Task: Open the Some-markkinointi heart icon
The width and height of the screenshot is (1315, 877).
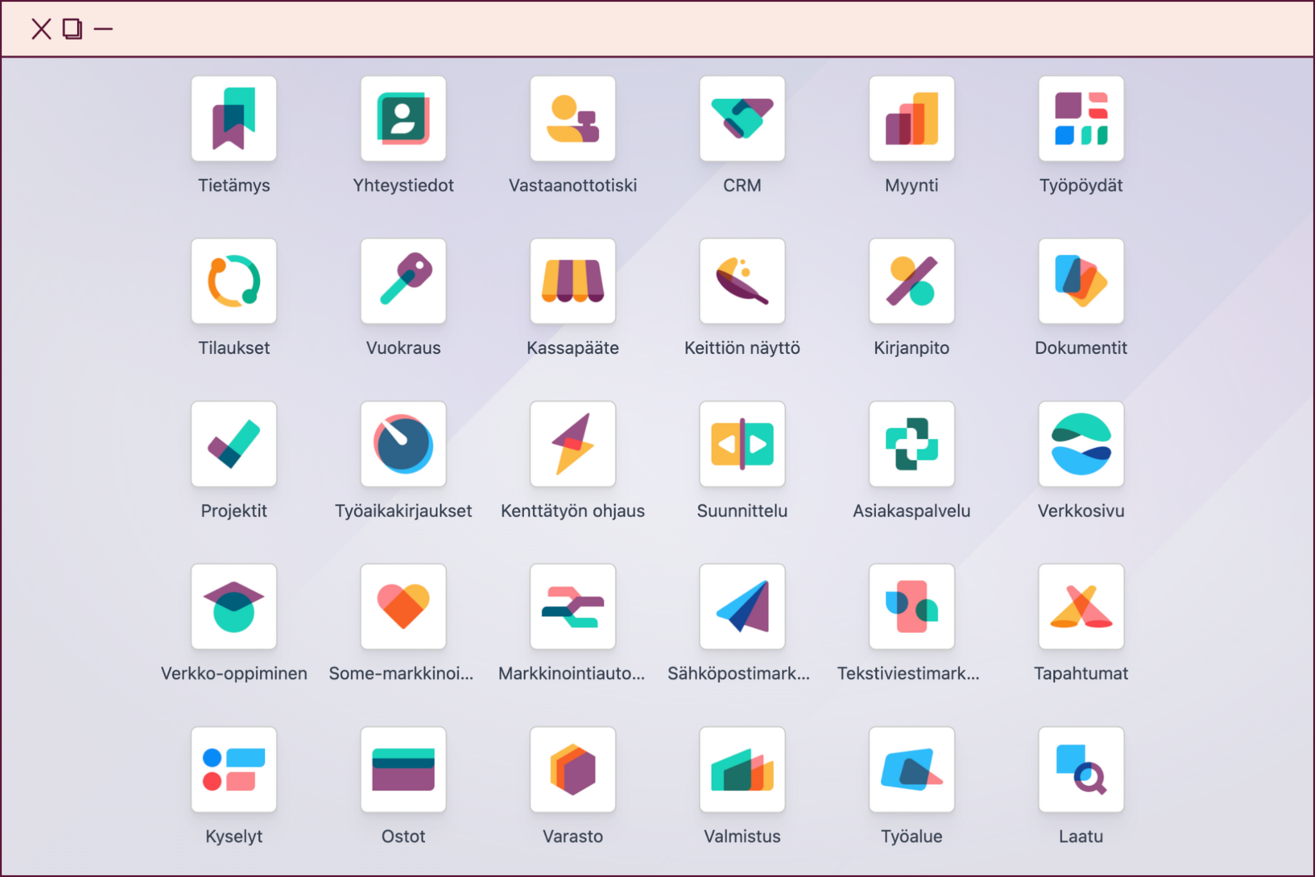Action: (x=403, y=607)
